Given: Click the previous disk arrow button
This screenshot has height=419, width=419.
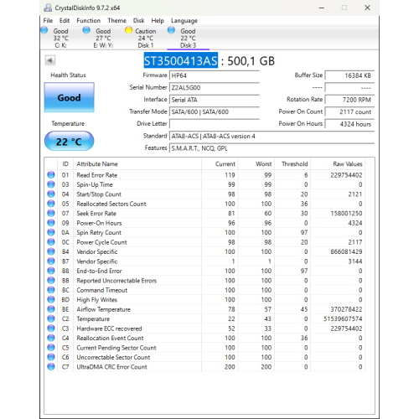Looking at the screenshot, I should [x=50, y=60].
